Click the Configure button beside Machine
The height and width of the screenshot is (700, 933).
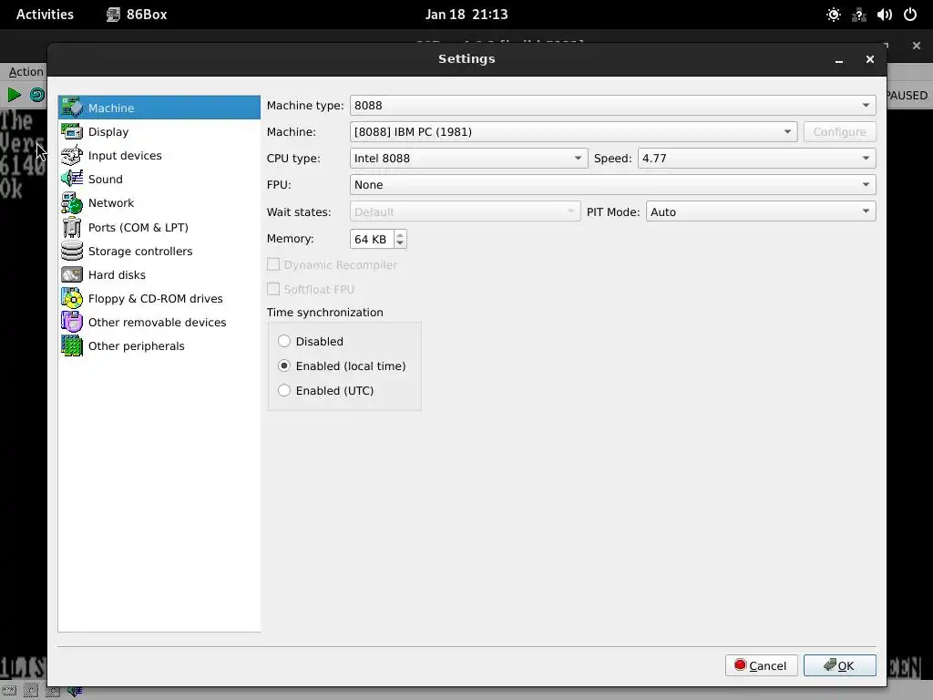839,131
